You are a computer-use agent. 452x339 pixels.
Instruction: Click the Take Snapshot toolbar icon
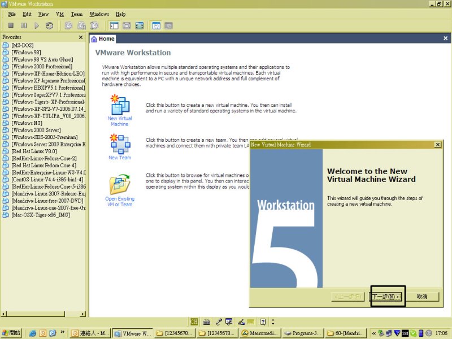[x=68, y=25]
